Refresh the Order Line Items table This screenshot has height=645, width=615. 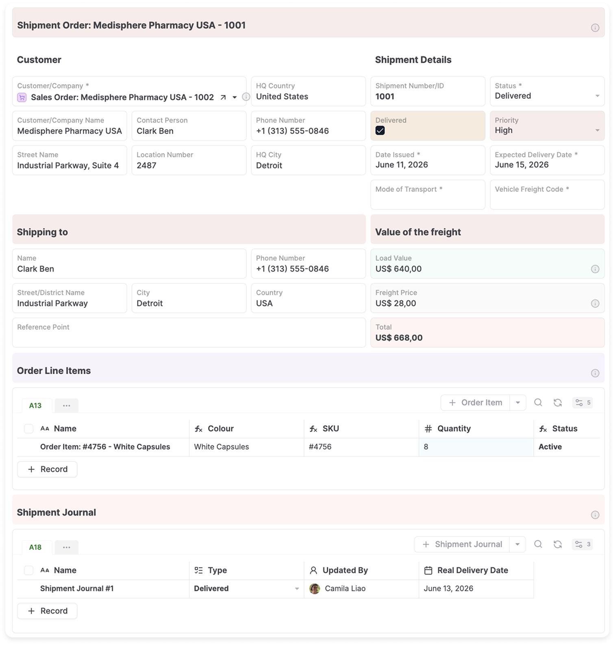[558, 403]
